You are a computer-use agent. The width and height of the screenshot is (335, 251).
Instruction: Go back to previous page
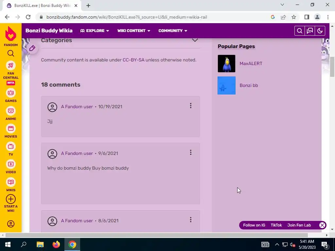point(7,17)
